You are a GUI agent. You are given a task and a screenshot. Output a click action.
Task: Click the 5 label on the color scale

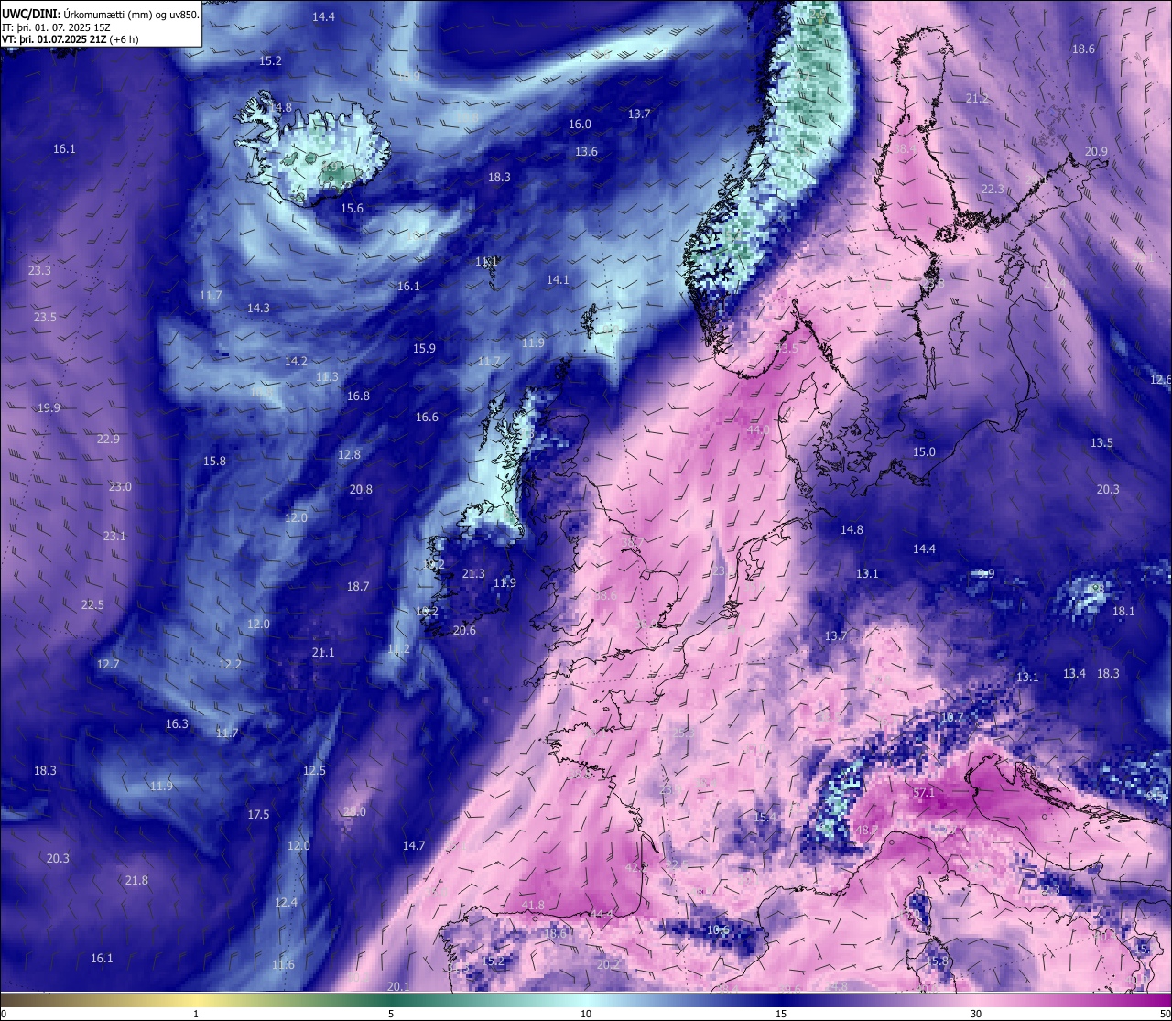tap(391, 1014)
